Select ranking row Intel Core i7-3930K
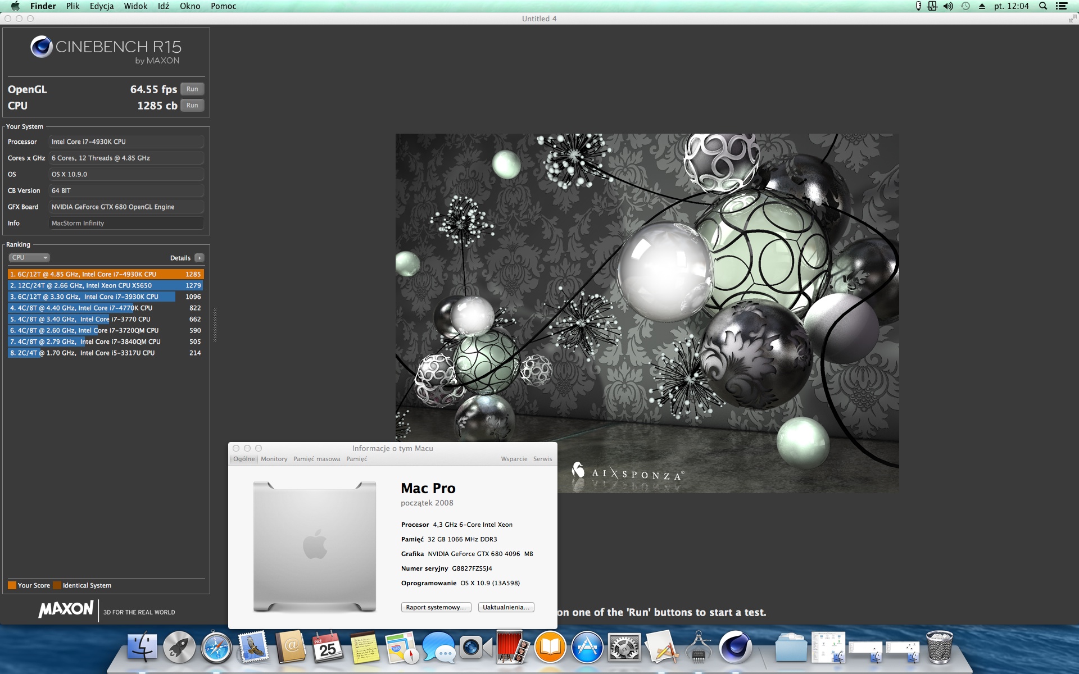 pyautogui.click(x=106, y=297)
